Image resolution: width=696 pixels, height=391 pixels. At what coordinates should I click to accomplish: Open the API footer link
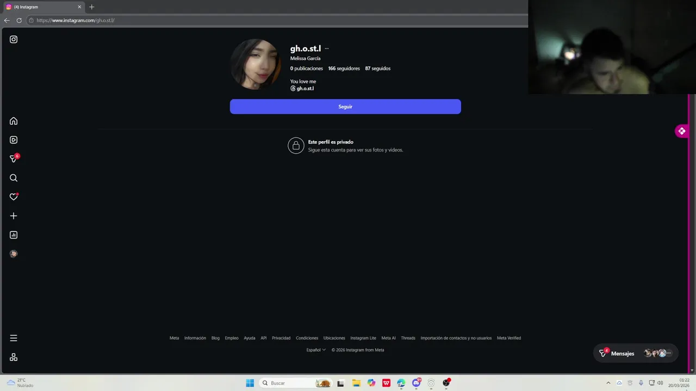pyautogui.click(x=264, y=338)
